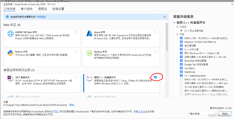
Task: Open the 第三方公告 link
Action: coord(142,111)
